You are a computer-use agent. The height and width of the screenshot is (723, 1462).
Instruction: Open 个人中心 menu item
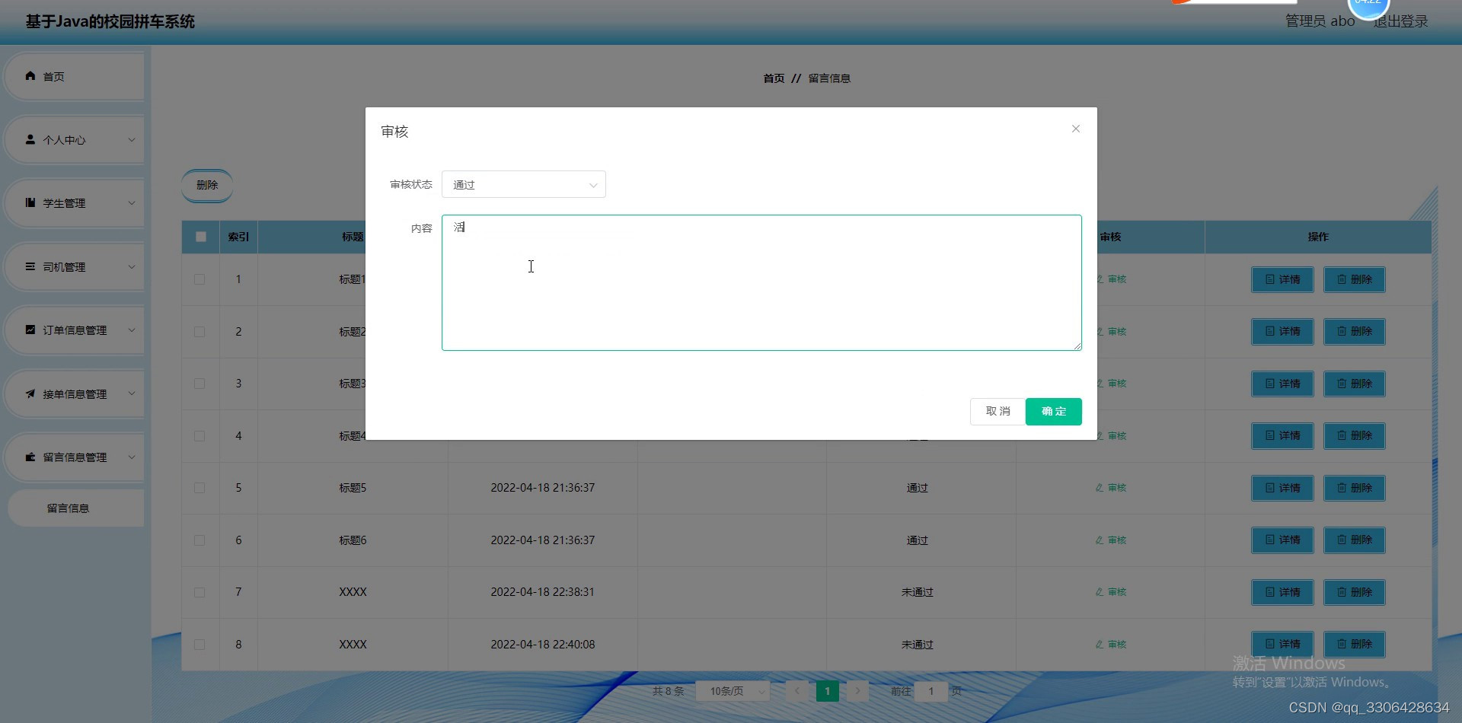pyautogui.click(x=75, y=140)
